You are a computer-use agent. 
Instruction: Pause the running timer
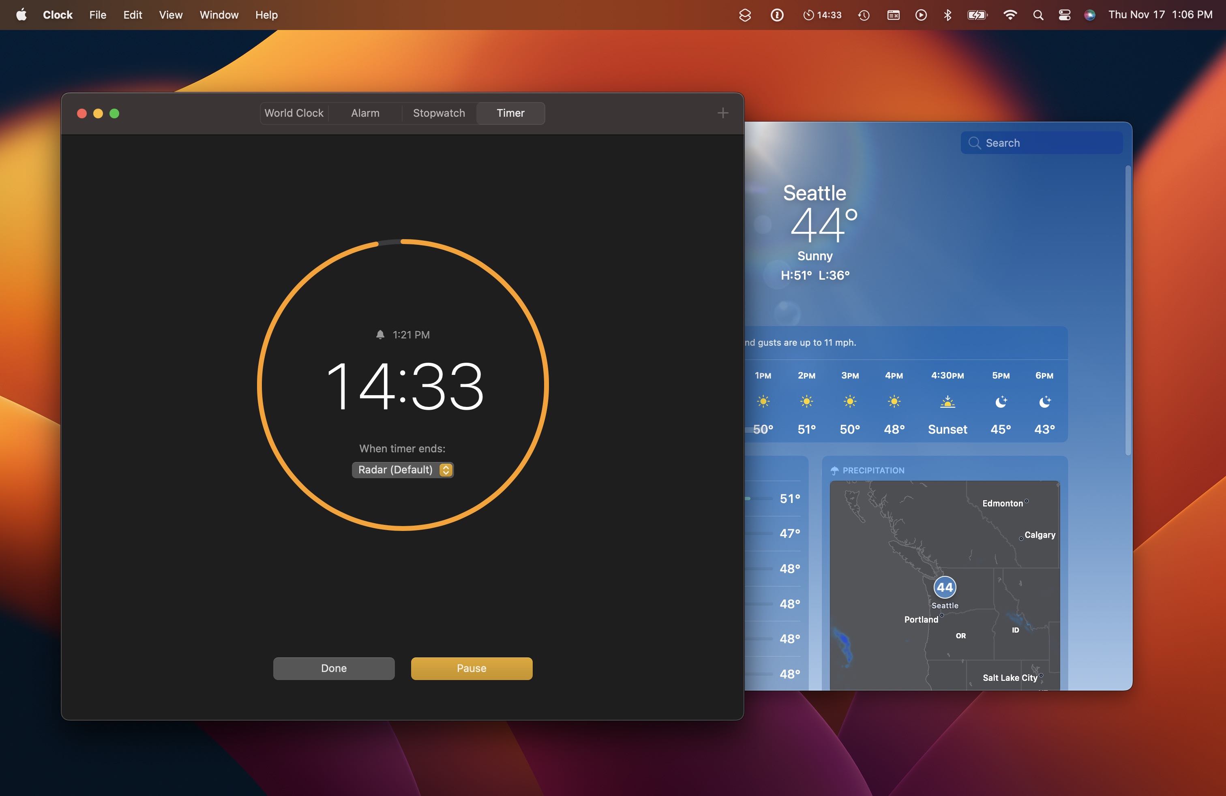[x=471, y=668]
